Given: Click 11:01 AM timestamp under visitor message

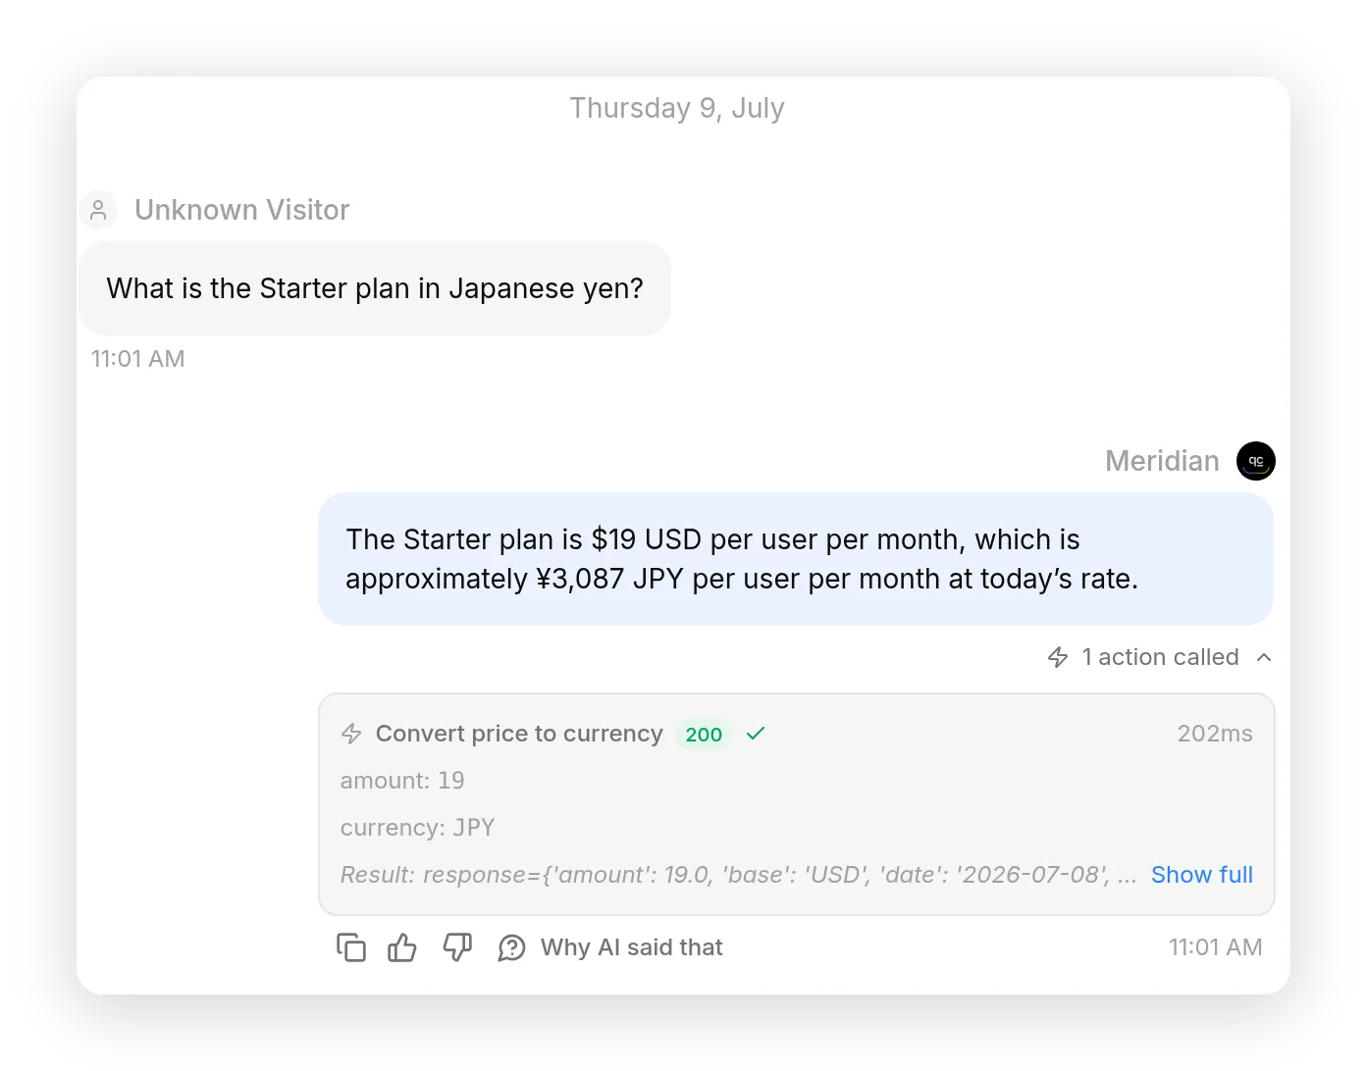Looking at the screenshot, I should pyautogui.click(x=137, y=359).
